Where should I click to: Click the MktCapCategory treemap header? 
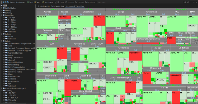point(121,9)
